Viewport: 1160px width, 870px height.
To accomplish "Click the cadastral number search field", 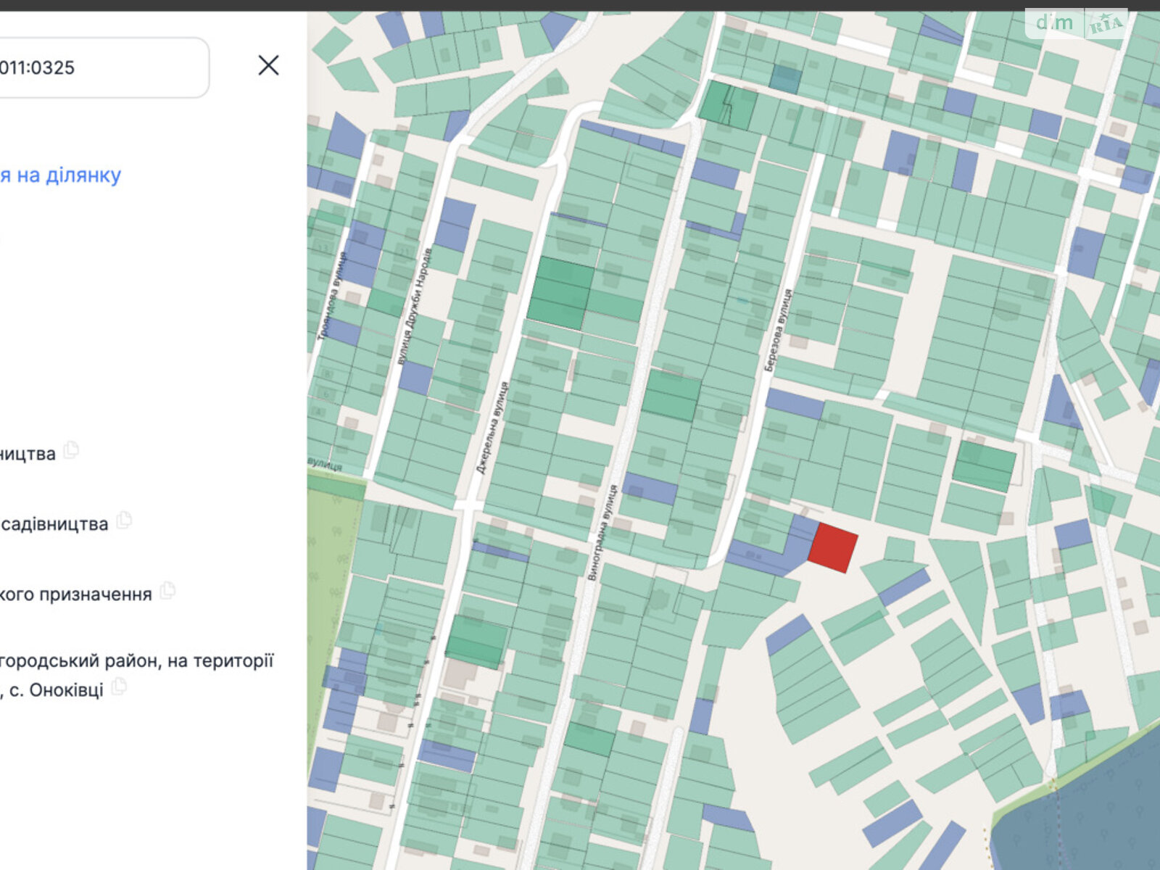I will [x=101, y=67].
